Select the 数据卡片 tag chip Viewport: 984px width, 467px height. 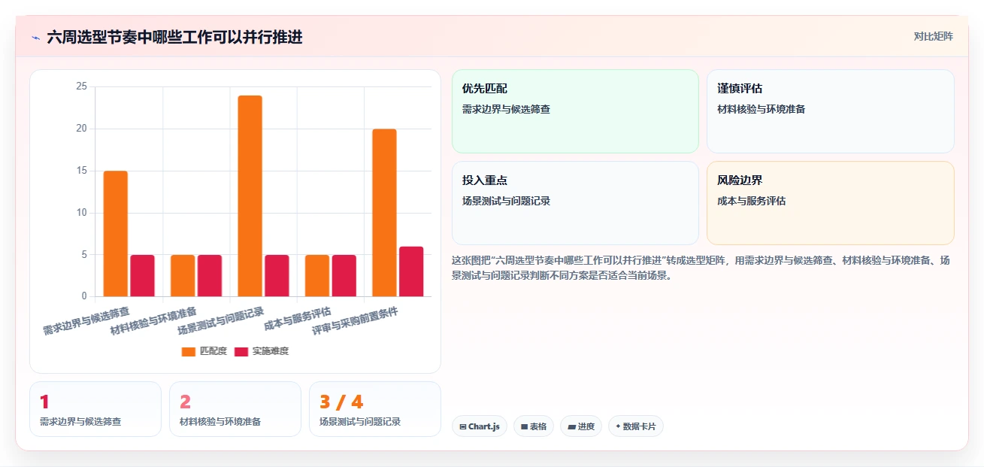point(636,426)
